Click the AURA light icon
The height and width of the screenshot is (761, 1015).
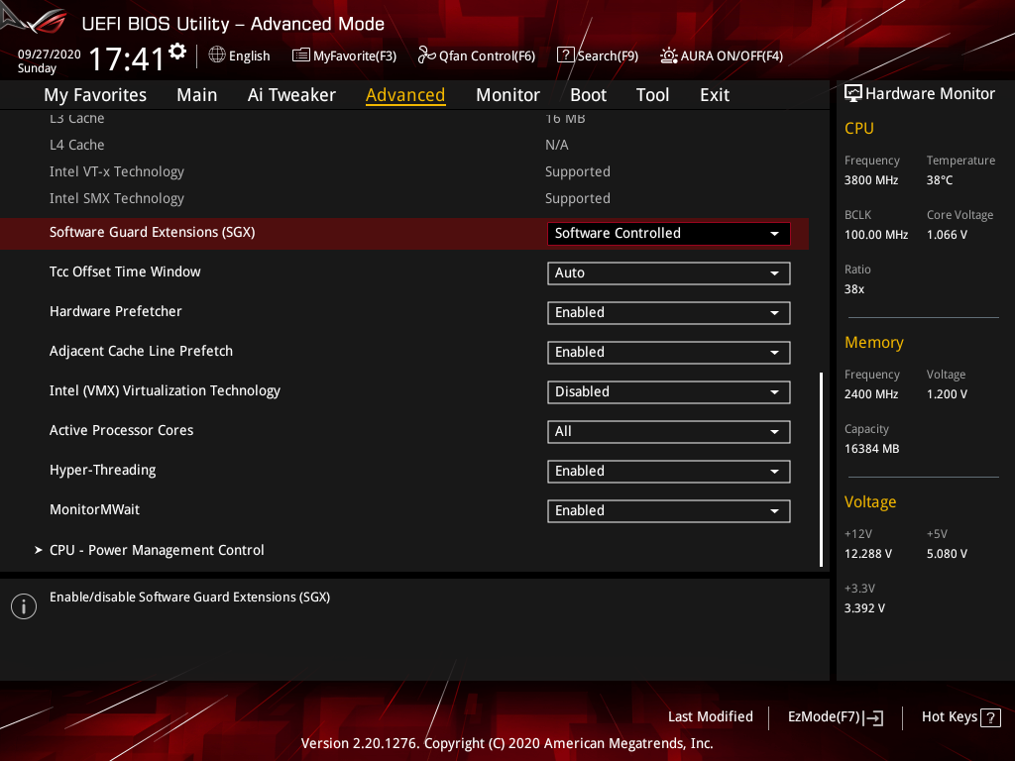pyautogui.click(x=668, y=55)
